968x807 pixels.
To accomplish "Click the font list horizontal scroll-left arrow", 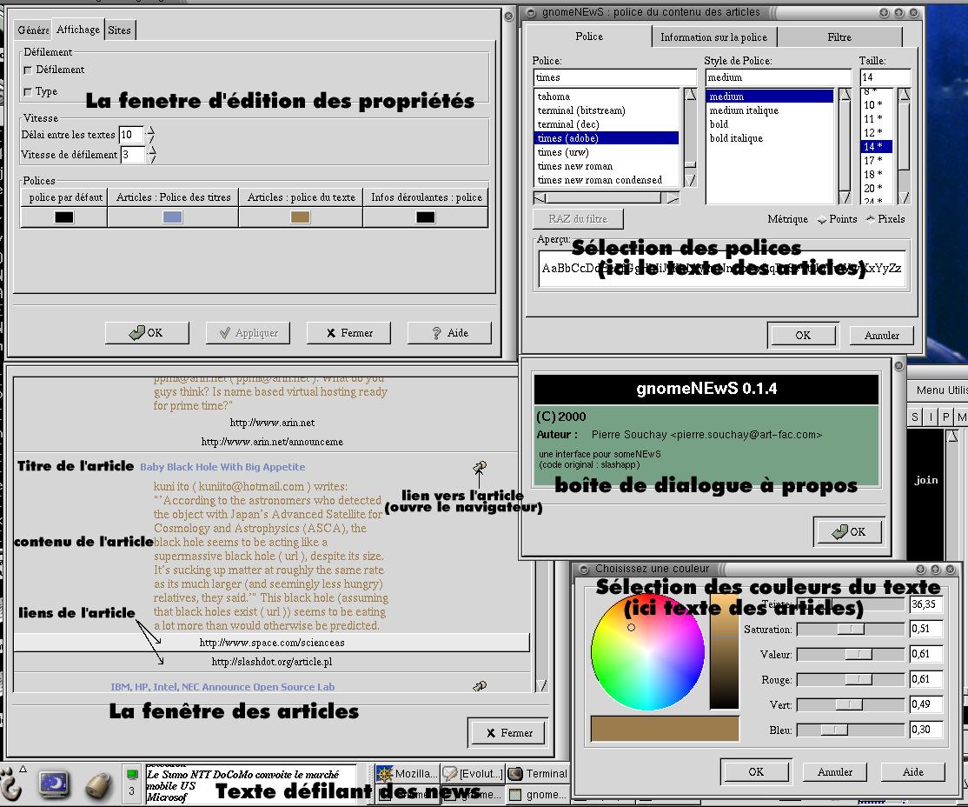I will pyautogui.click(x=540, y=197).
